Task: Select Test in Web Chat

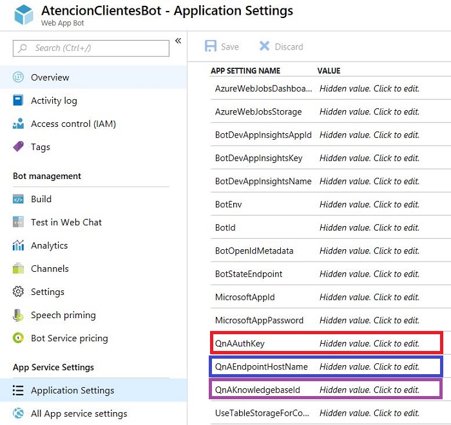Action: click(93, 222)
